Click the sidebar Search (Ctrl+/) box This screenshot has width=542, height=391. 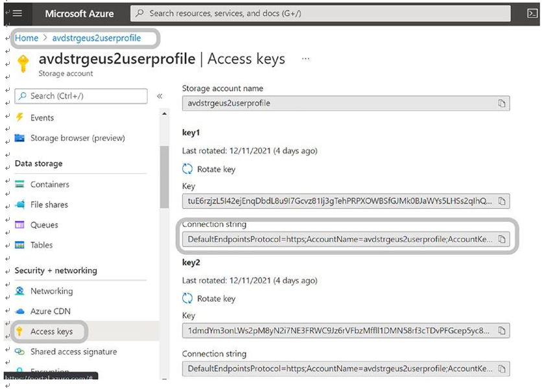[x=81, y=96]
